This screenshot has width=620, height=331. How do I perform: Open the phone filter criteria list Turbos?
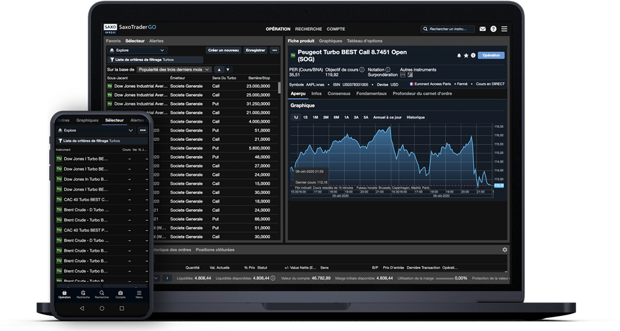(102, 141)
